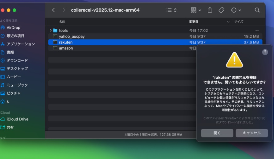Image resolution: width=274 pixels, height=159 pixels.
Task: Click the forward navigation arrow
Action: coord(64,10)
